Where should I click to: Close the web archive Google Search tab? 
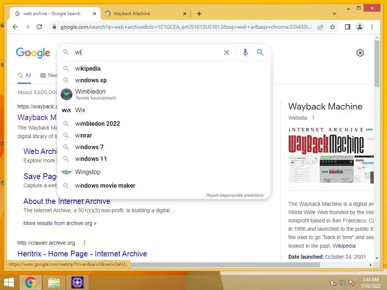point(94,14)
